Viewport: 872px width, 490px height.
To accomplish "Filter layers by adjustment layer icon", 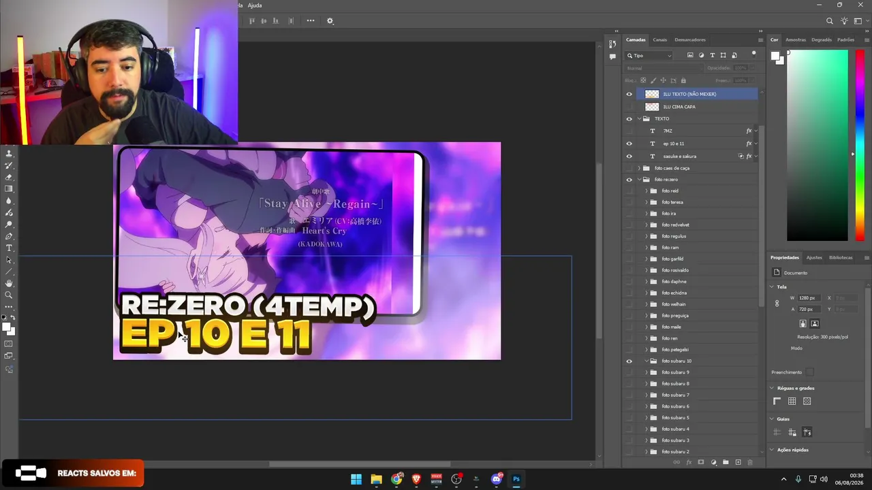I will [x=701, y=55].
